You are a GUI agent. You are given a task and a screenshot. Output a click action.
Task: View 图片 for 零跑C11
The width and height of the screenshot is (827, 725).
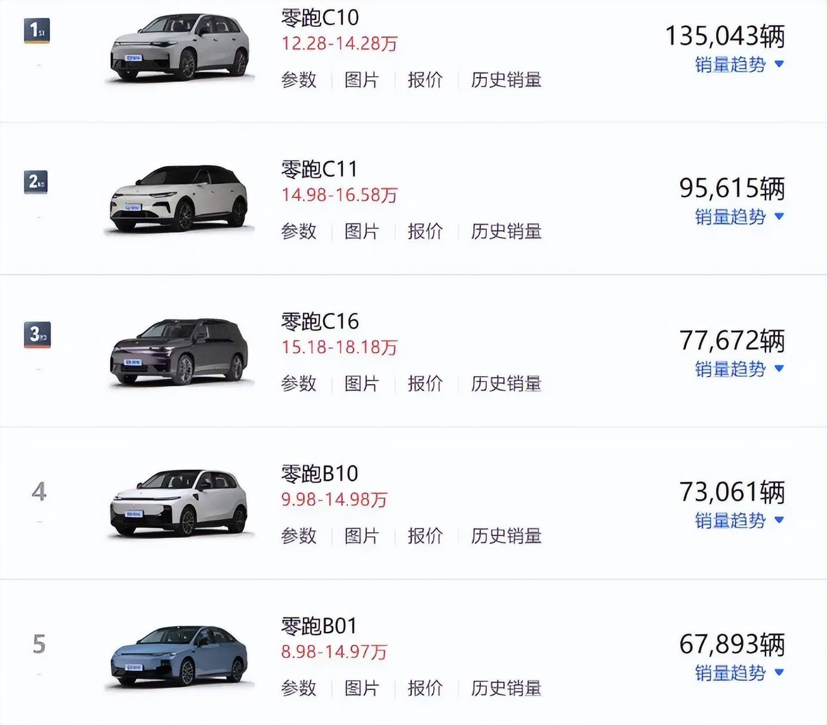[362, 232]
